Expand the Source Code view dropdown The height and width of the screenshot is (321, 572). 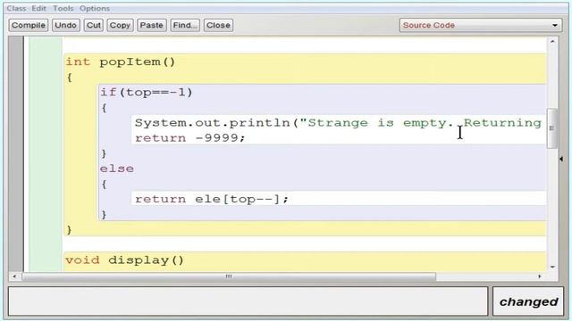481,25
